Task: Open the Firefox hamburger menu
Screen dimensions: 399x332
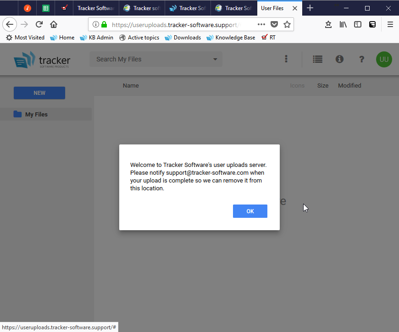Action: (390, 24)
